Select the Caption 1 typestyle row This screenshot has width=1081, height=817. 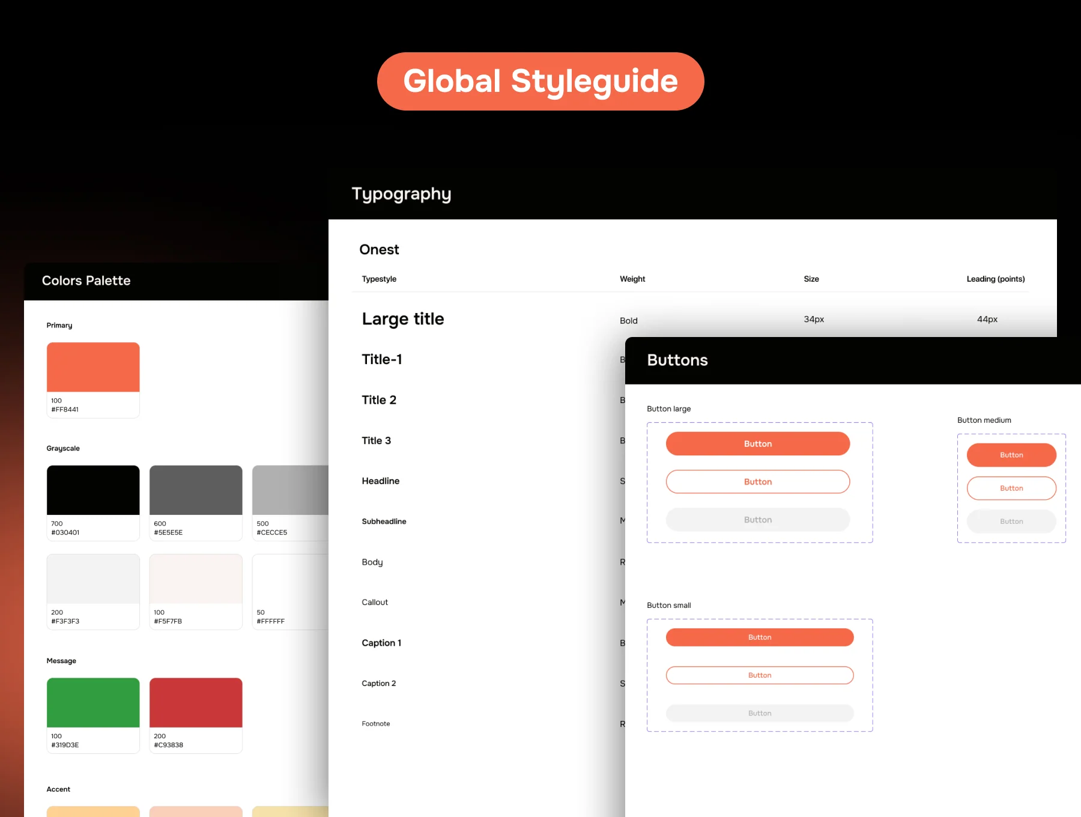tap(381, 643)
